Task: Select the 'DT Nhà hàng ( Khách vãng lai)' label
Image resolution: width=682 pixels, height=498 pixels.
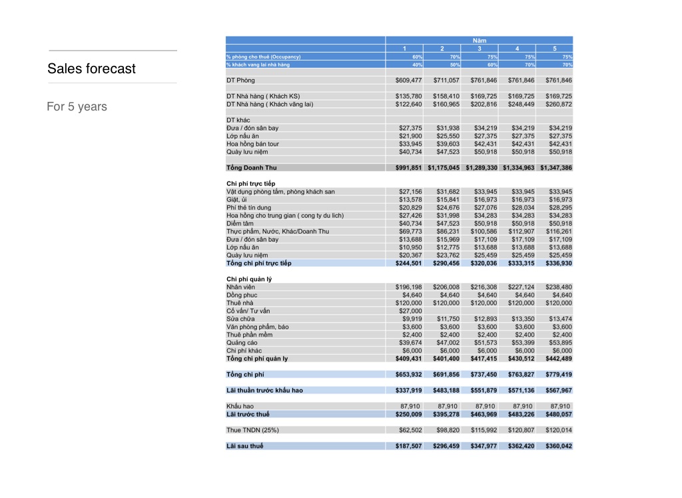Action: point(270,104)
